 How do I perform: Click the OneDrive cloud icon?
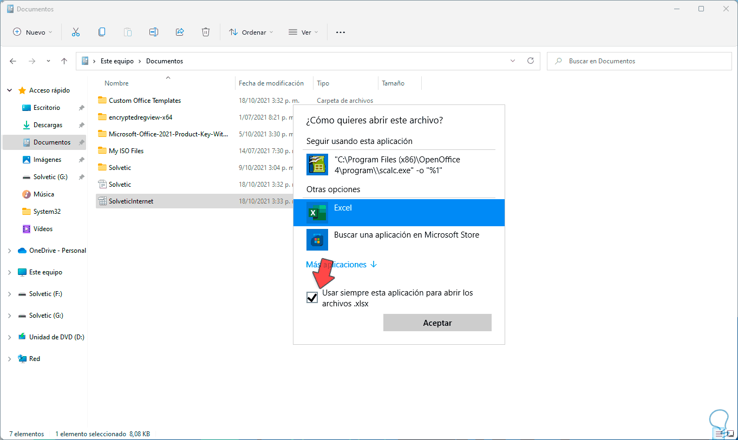[22, 251]
